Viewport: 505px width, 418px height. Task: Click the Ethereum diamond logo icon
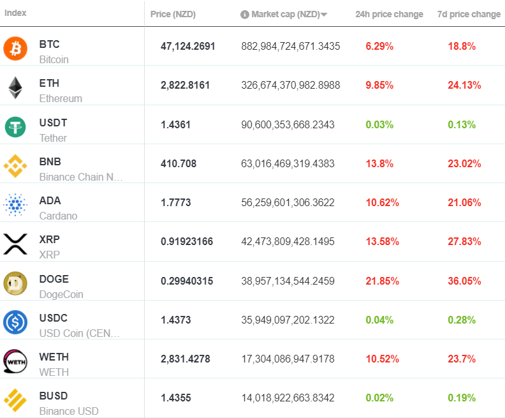pos(15,87)
